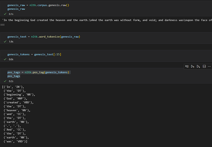Click the output row ('beginning', 'NN')

pyautogui.click(x=19, y=95)
